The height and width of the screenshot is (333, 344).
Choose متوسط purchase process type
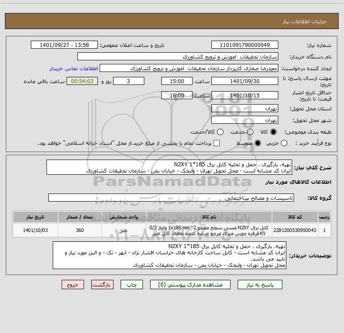coord(258,143)
